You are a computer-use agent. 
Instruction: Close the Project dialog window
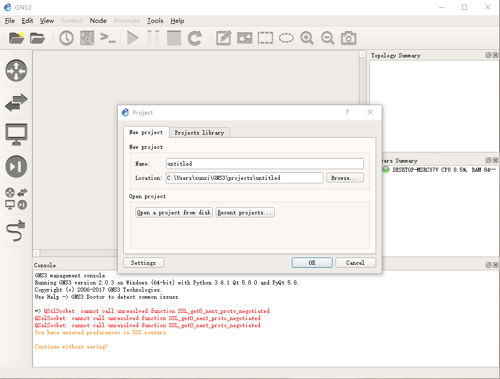pos(370,112)
